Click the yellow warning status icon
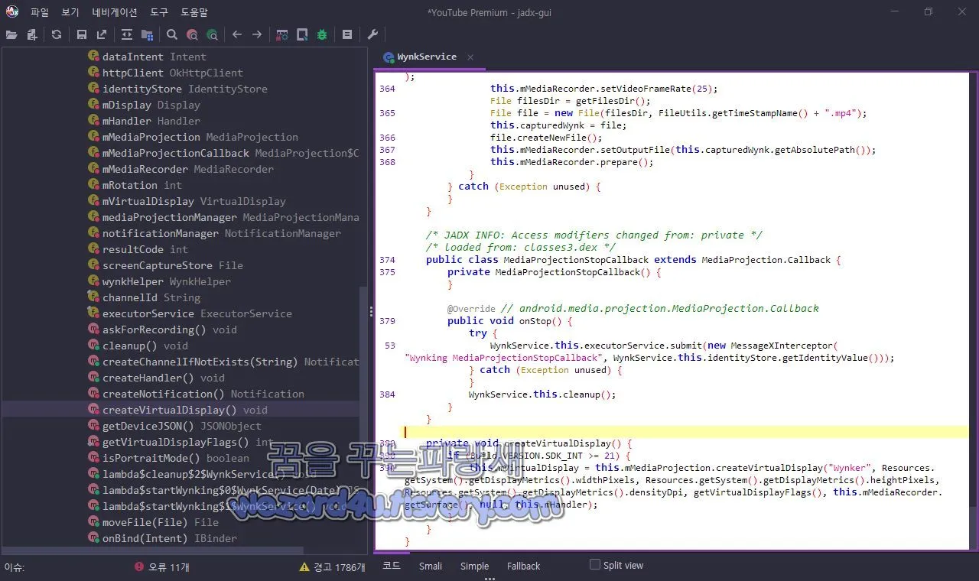 coord(304,566)
